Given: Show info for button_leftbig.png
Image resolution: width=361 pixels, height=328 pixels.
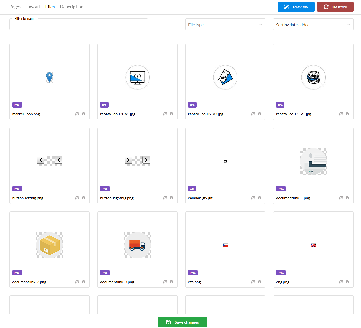Looking at the screenshot, I should pos(84,198).
